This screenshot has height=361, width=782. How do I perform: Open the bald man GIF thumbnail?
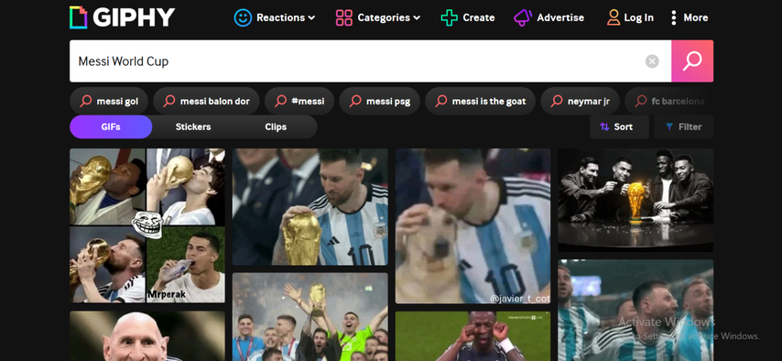(147, 336)
